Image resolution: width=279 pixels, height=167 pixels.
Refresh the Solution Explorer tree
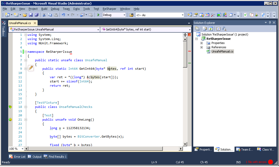click(x=211, y=29)
